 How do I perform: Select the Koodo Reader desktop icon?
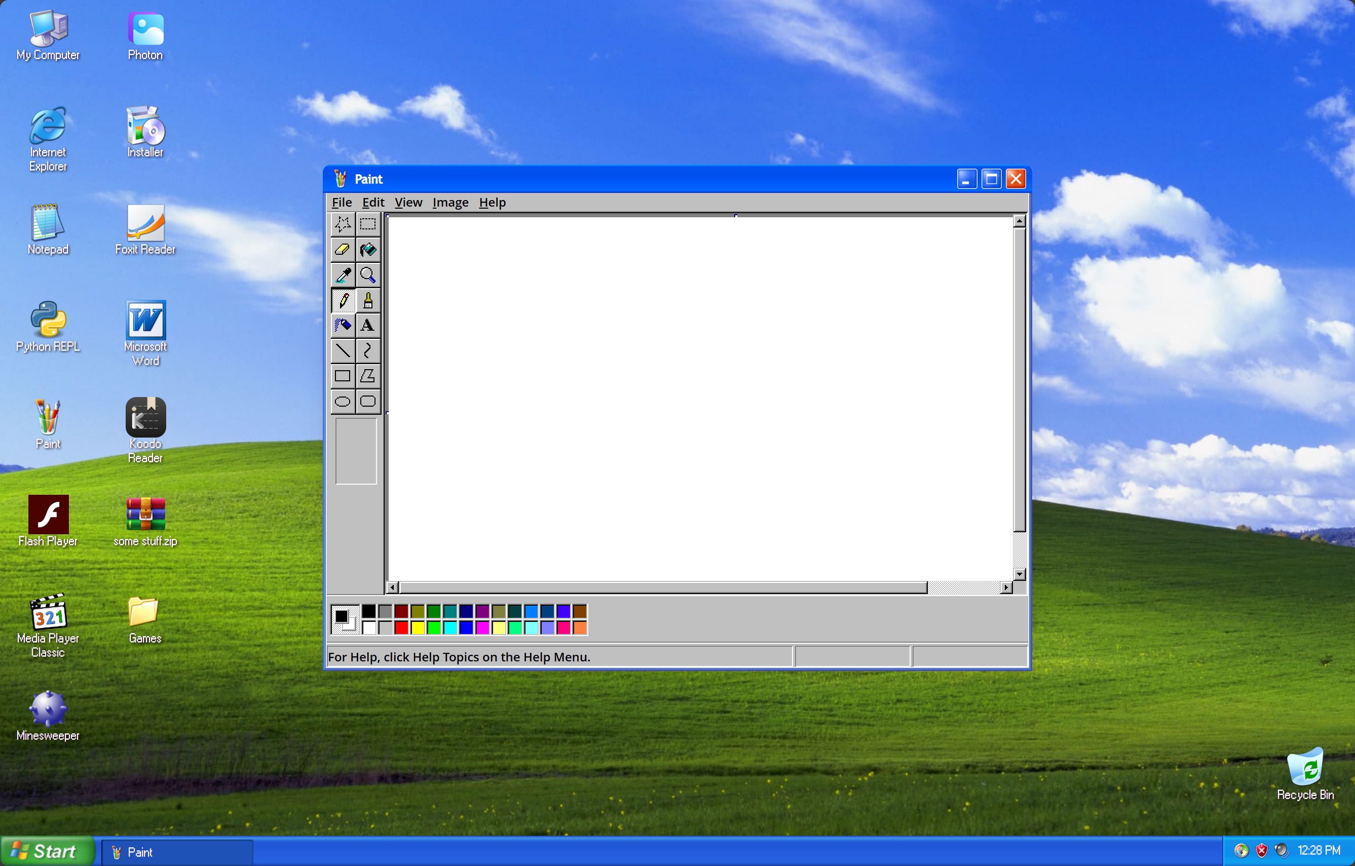146,431
